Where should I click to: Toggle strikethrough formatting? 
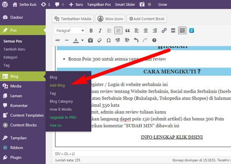tap(58, 40)
